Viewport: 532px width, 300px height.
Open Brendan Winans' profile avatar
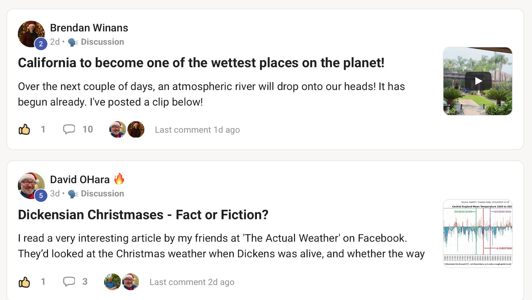pos(31,34)
